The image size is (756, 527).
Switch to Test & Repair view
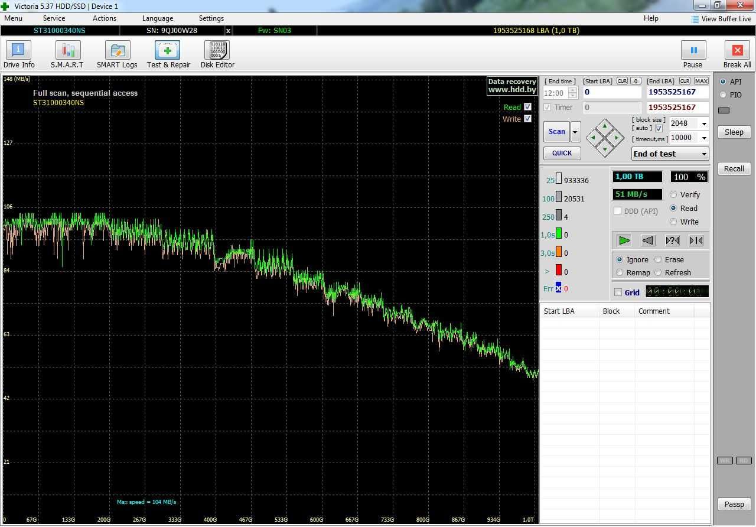click(x=168, y=55)
